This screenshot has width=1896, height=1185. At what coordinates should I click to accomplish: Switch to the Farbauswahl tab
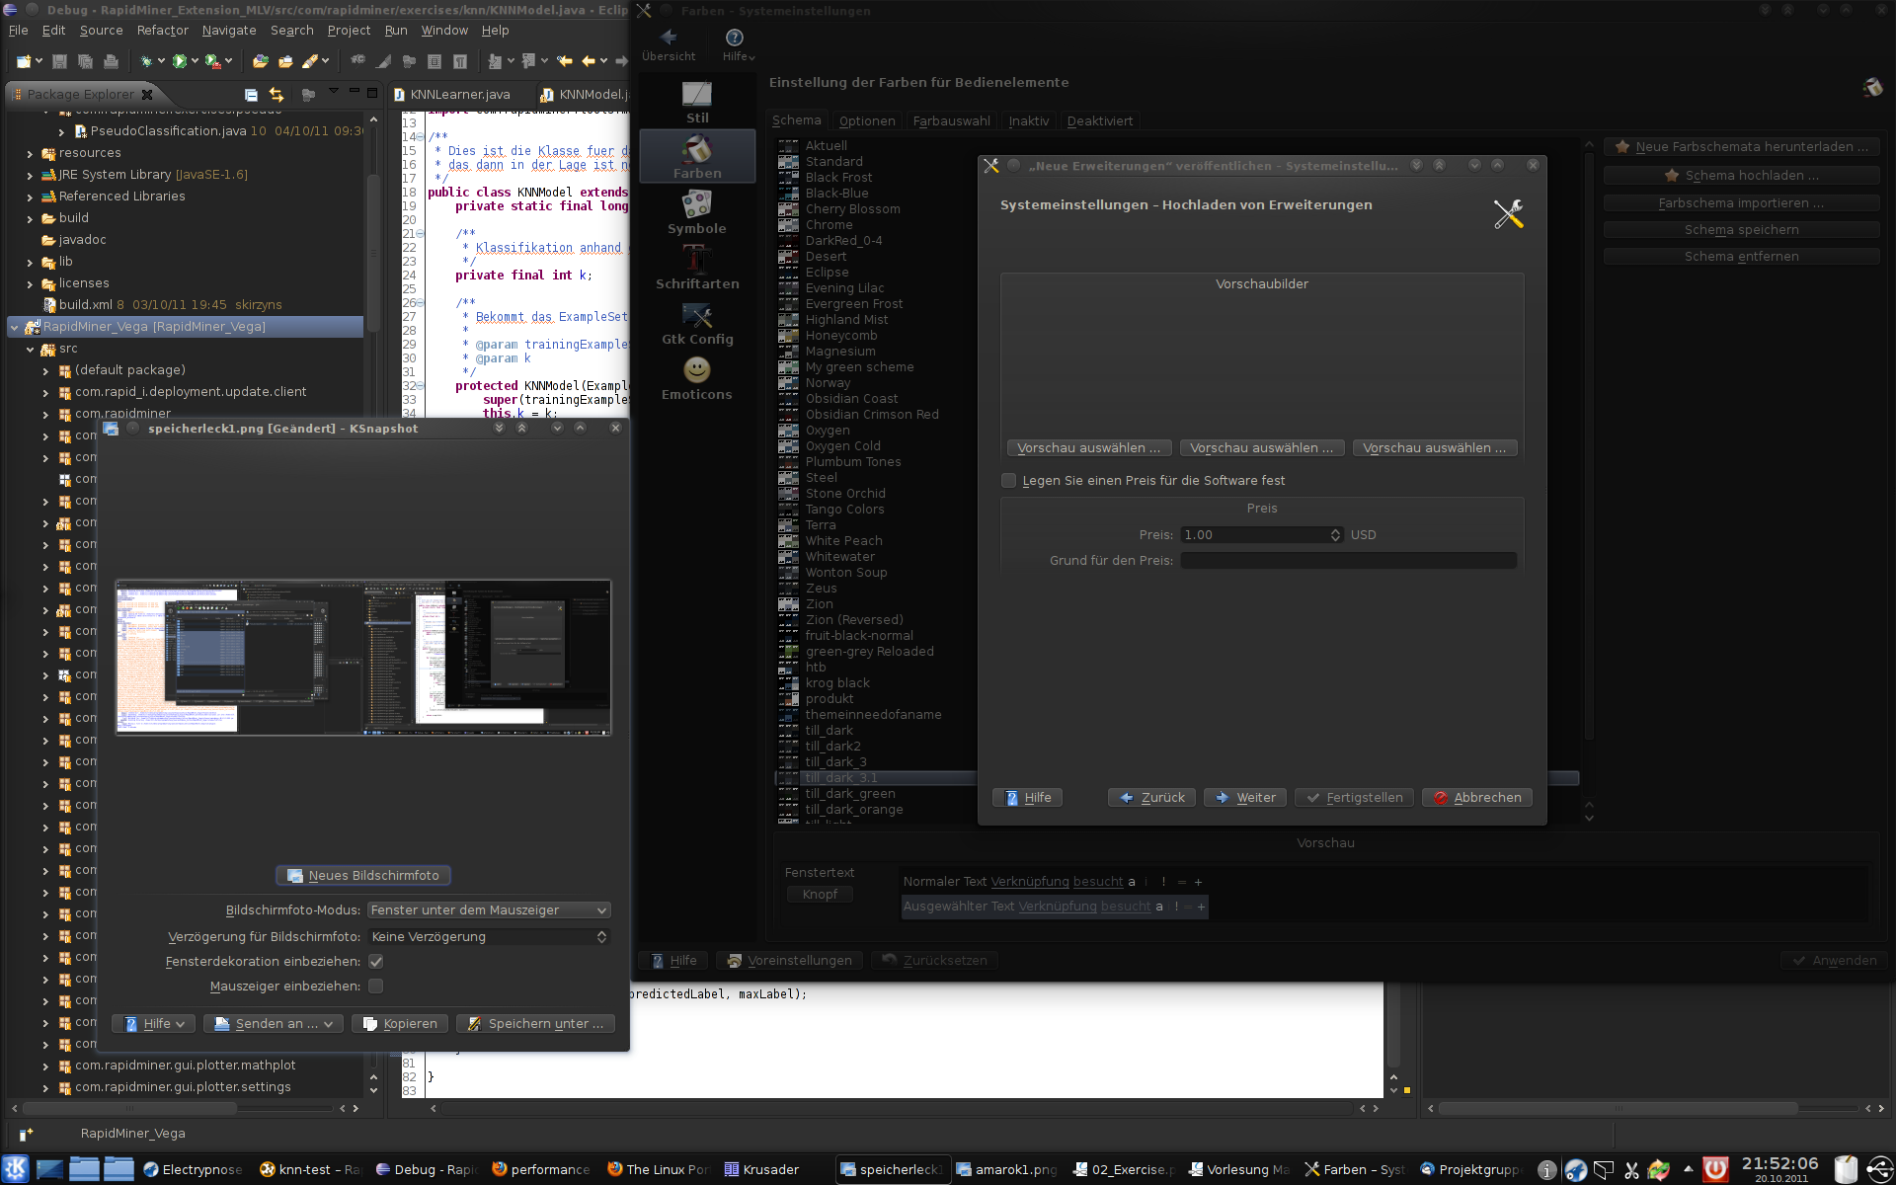pos(951,121)
